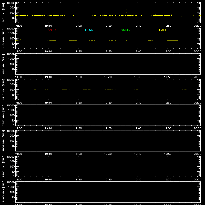Click the 245 MHz panel's 19:00 time label
The height and width of the screenshot is (205, 205).
[x=18, y=26]
